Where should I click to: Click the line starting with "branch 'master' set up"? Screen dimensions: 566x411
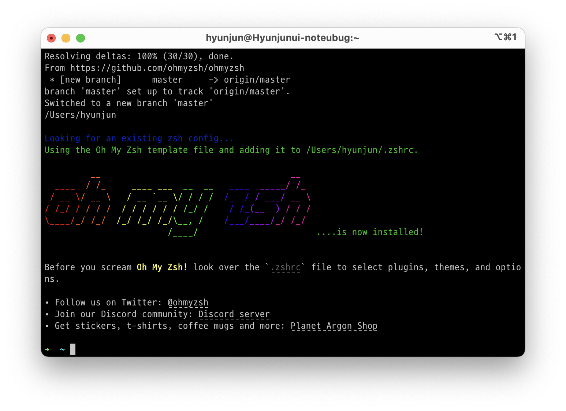tap(167, 92)
